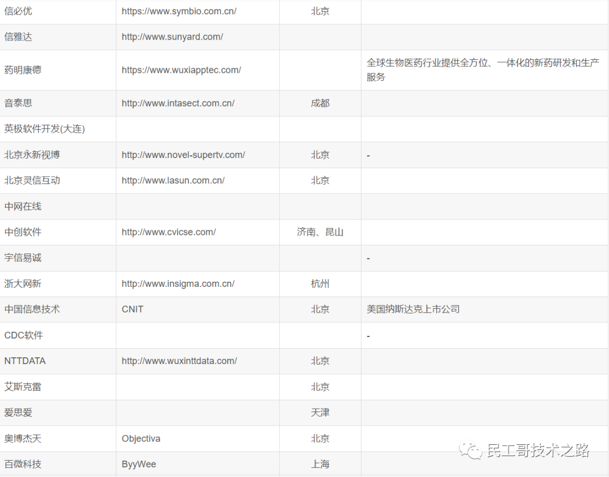609x477 pixels.
Task: Click the 音泰思 company name
Action: [x=18, y=103]
